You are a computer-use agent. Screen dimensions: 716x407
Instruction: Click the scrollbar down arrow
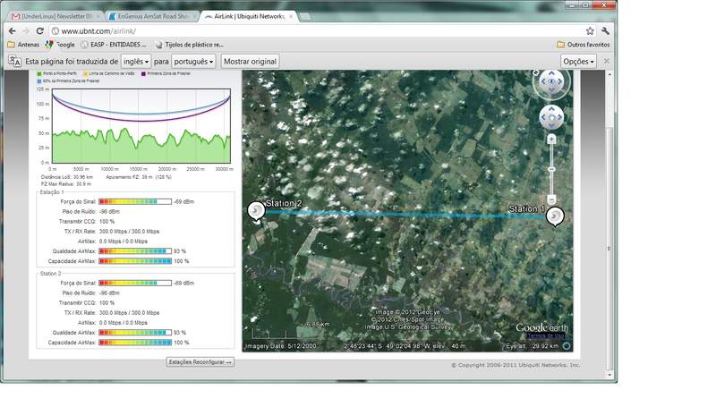coord(610,375)
